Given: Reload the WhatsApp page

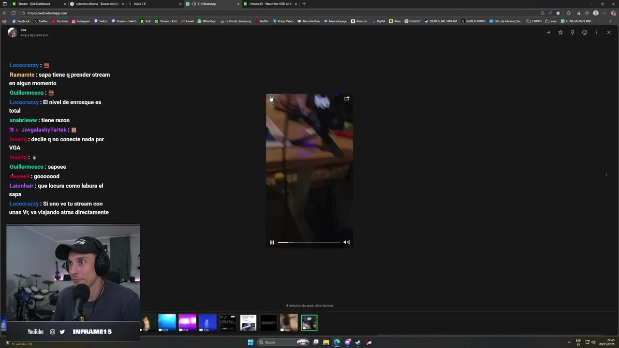Looking at the screenshot, I should [x=13, y=13].
